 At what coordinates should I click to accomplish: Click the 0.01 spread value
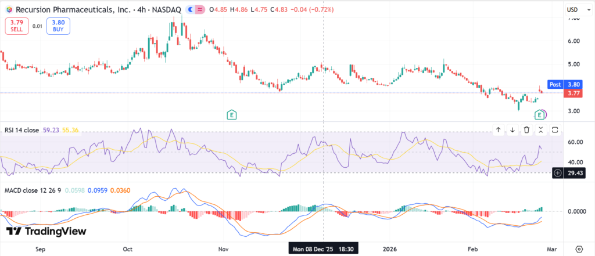38,26
